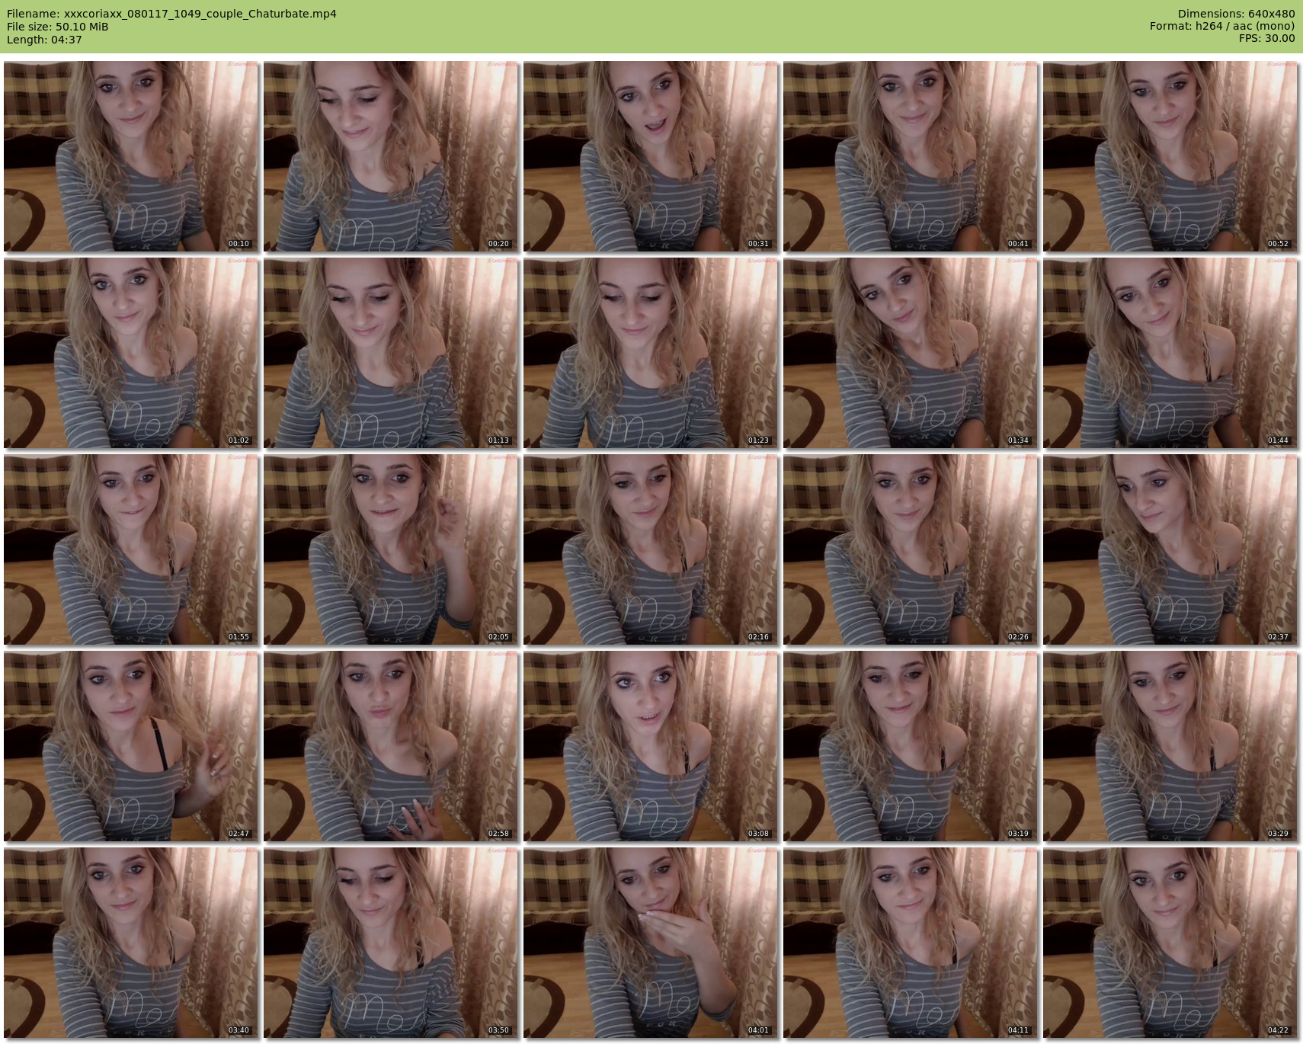Viewport: 1303px width, 1044px height.
Task: Click the "File size: 50.10 MiB" text
Action: click(x=57, y=27)
